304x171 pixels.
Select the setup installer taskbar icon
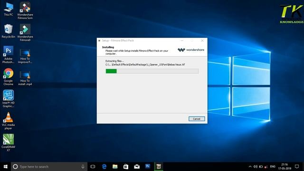[x=159, y=167]
